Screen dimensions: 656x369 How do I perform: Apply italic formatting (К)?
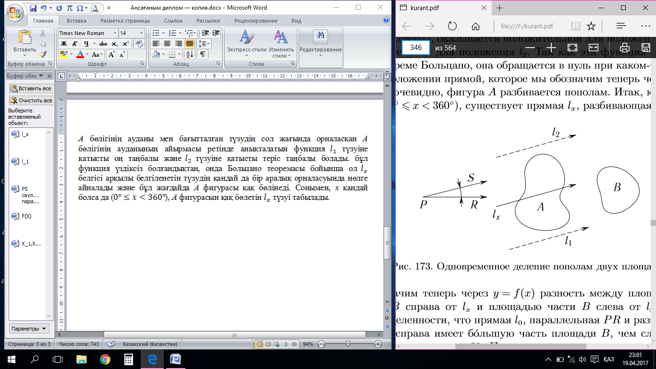point(73,44)
